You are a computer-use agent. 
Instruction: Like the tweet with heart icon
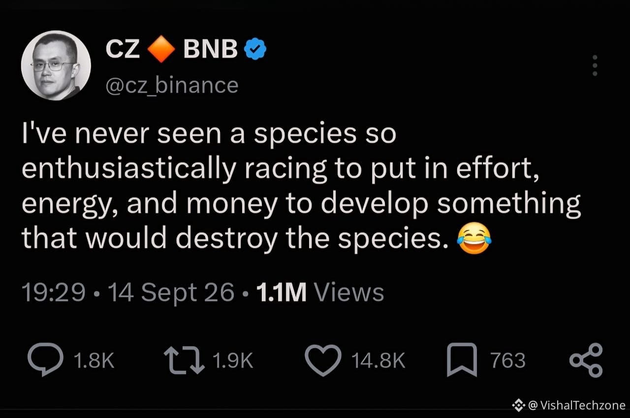click(323, 360)
